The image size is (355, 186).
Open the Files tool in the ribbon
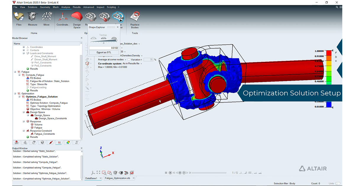(x=19, y=19)
